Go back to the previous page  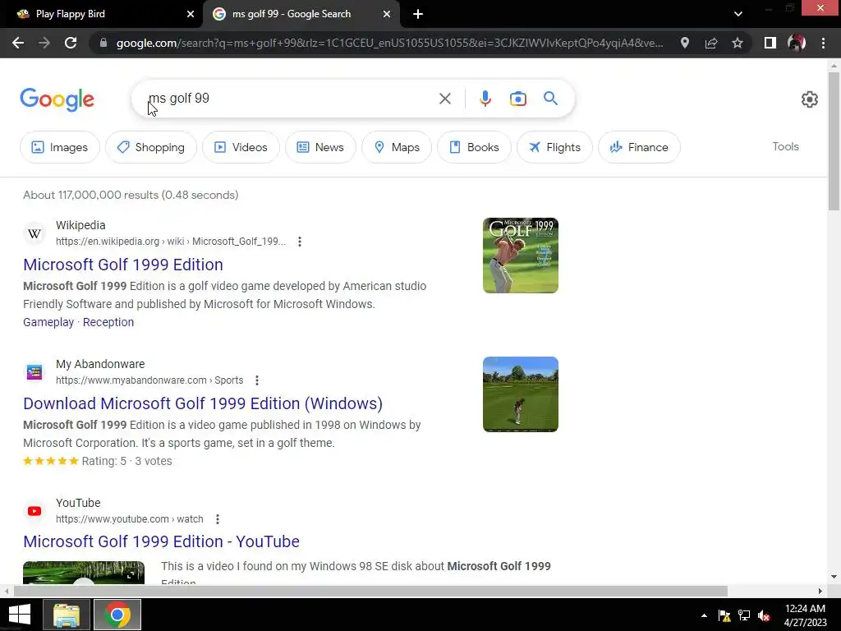point(18,43)
